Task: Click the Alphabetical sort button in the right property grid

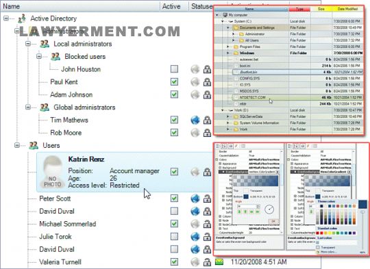Action: point(296,146)
